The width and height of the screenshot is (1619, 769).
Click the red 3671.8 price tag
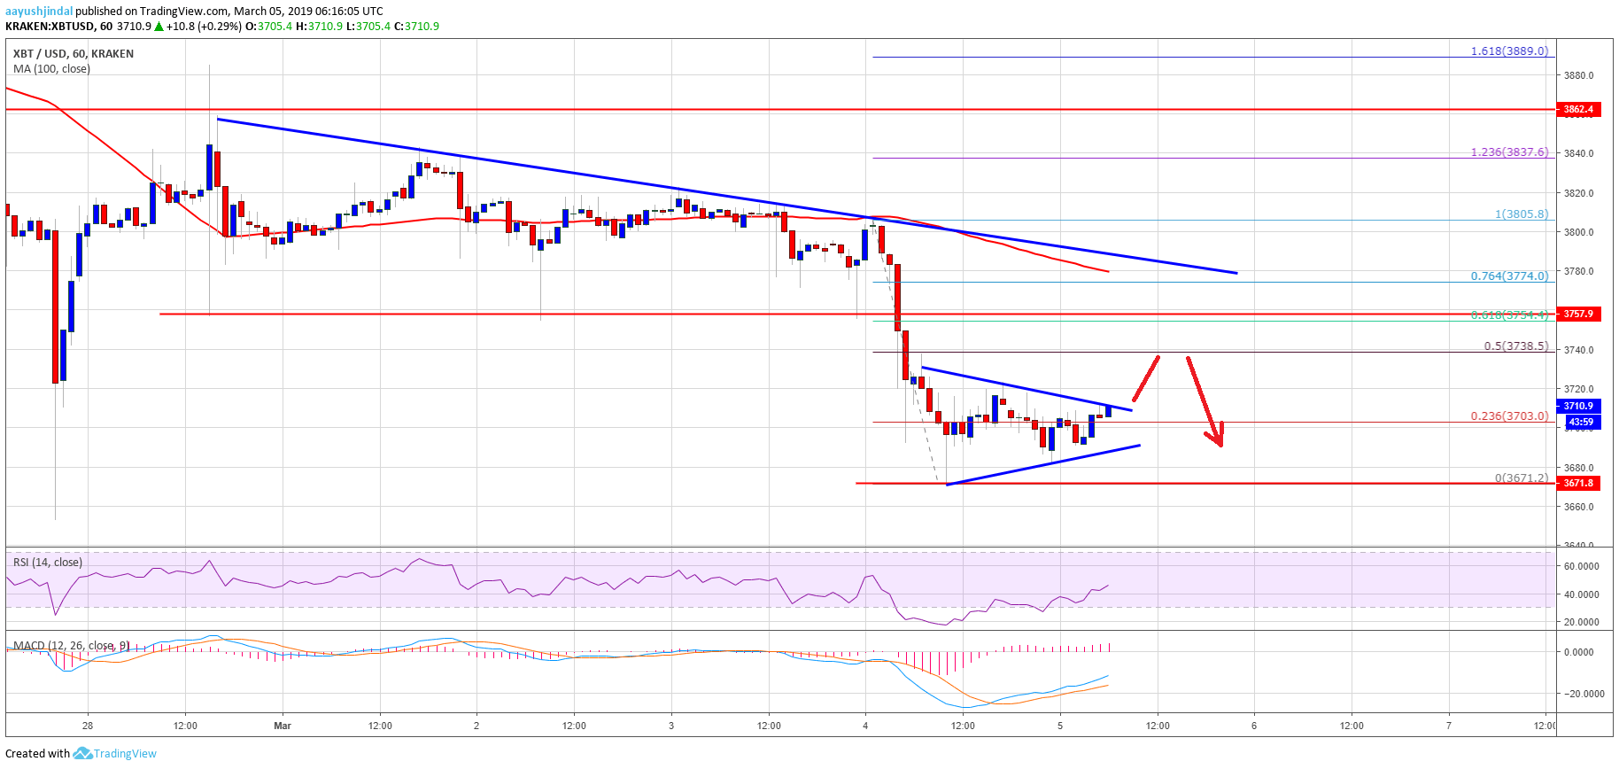[1577, 483]
